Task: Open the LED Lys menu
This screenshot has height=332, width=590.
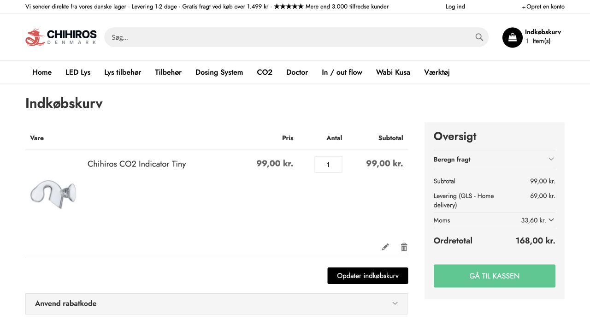Action: point(78,72)
